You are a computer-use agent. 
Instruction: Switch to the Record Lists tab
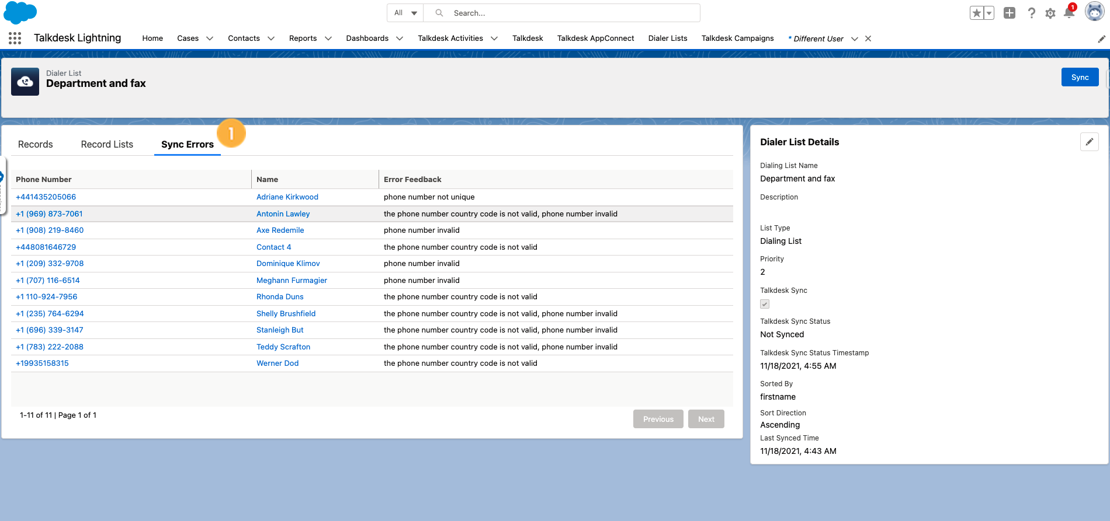(107, 144)
